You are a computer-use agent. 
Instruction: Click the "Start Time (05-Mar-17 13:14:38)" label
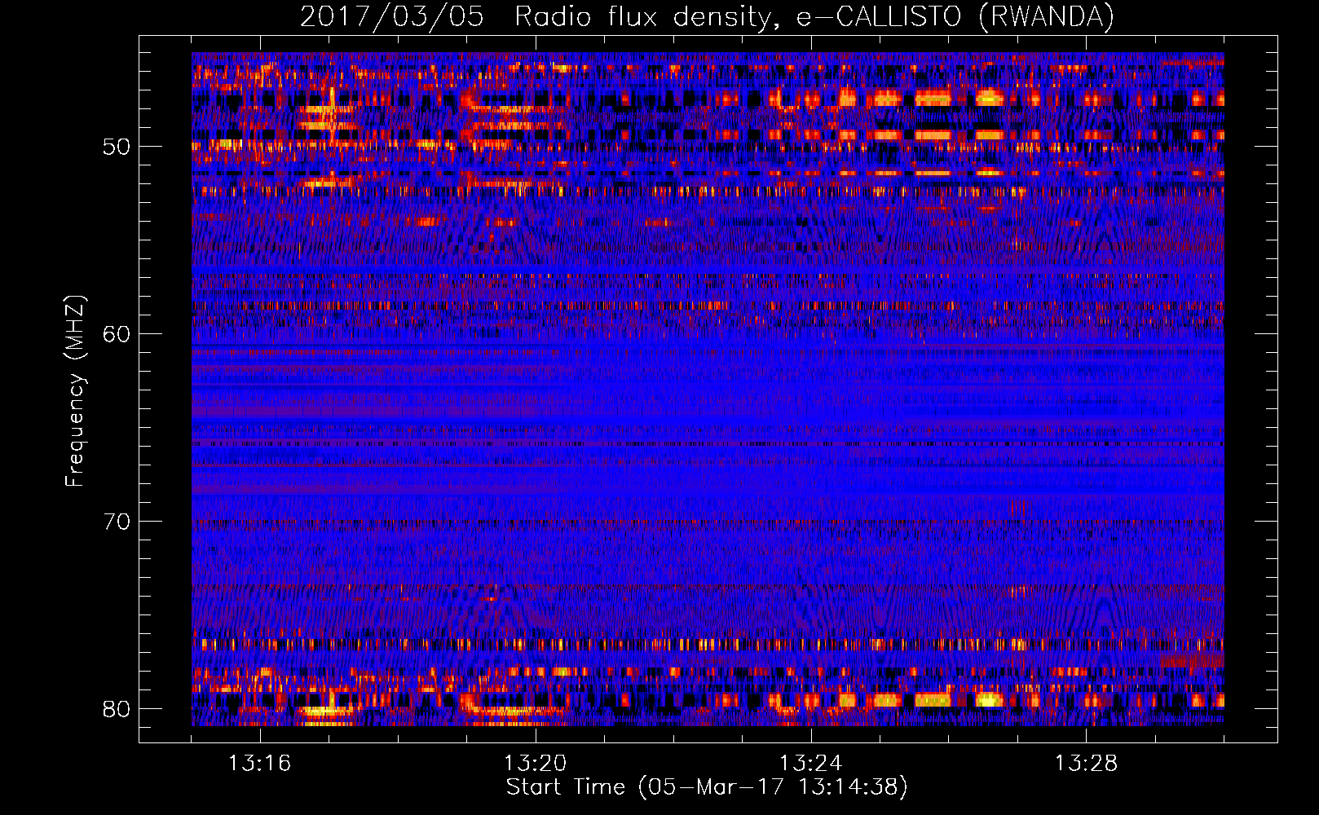tap(707, 787)
